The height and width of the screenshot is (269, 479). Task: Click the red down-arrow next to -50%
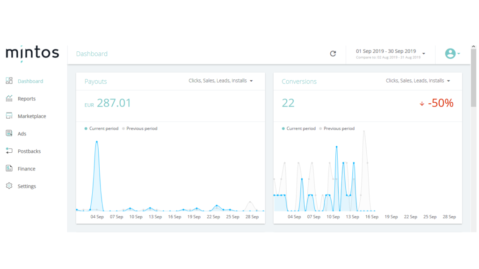pyautogui.click(x=422, y=104)
